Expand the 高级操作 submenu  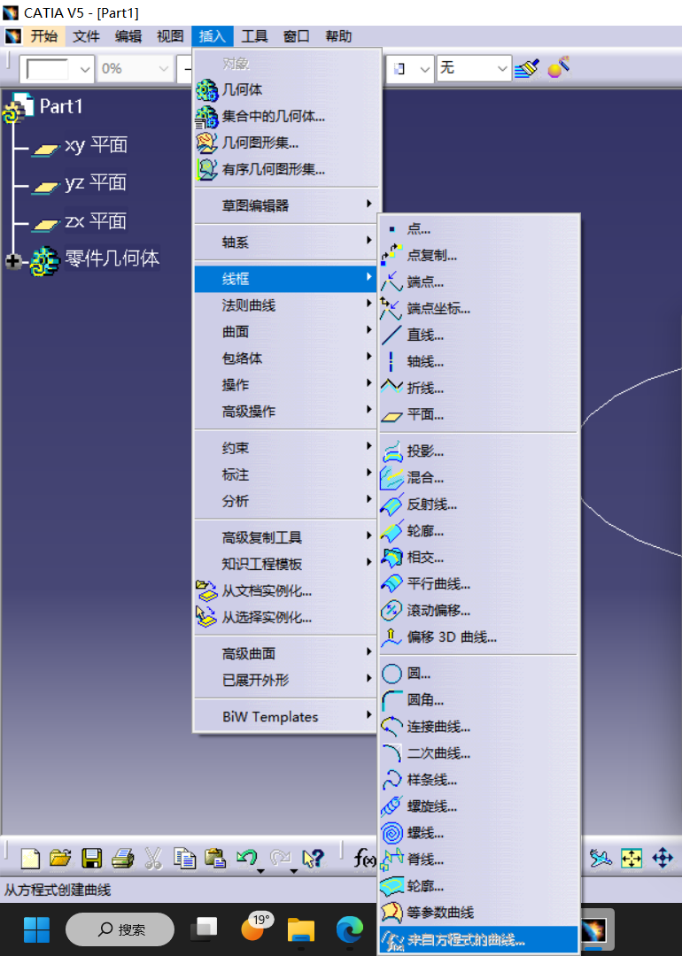285,412
